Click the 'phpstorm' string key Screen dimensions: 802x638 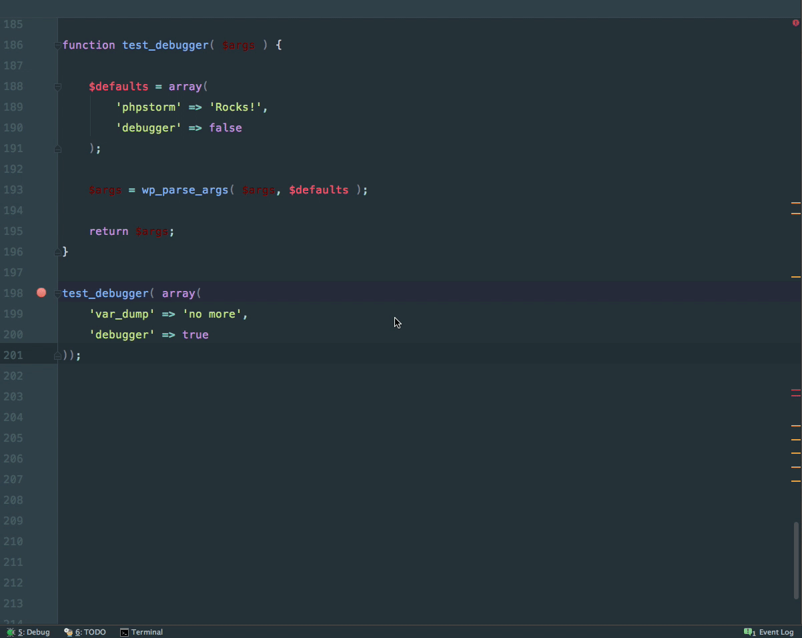tap(149, 107)
